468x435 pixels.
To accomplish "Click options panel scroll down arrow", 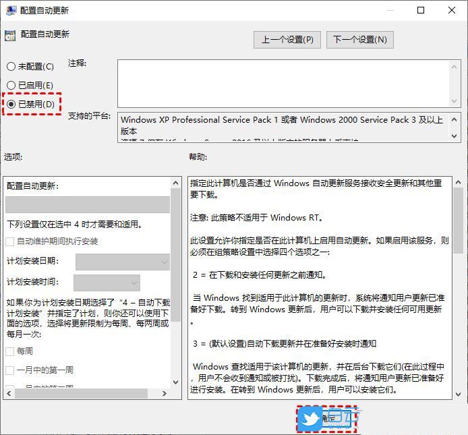I will coord(176,382).
